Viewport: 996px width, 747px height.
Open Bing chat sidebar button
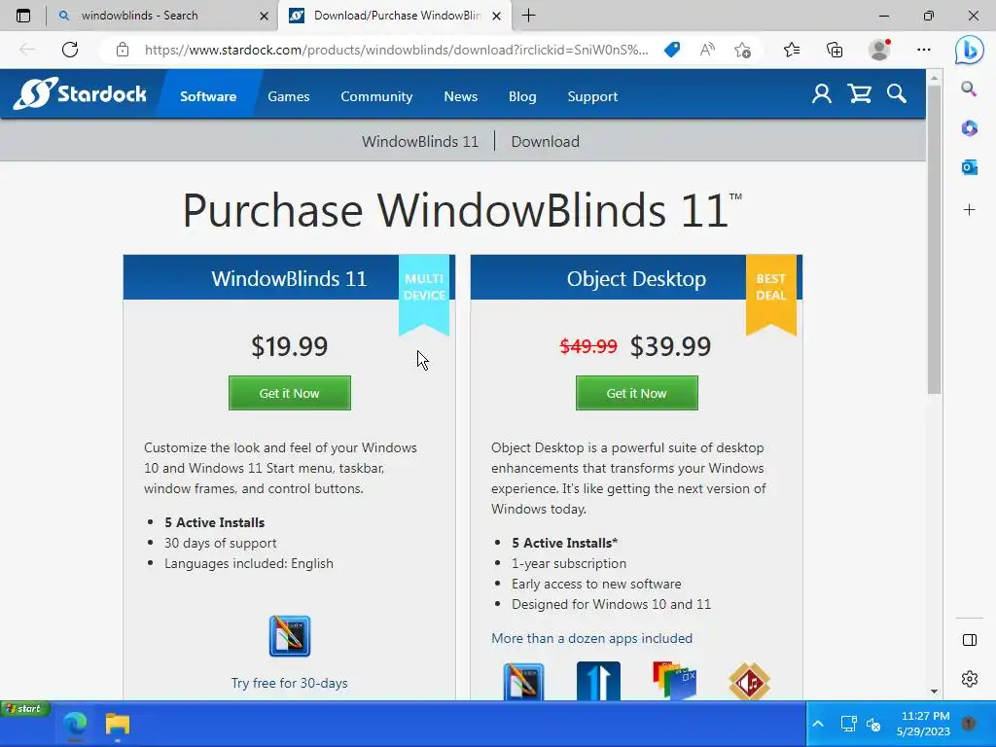[969, 50]
